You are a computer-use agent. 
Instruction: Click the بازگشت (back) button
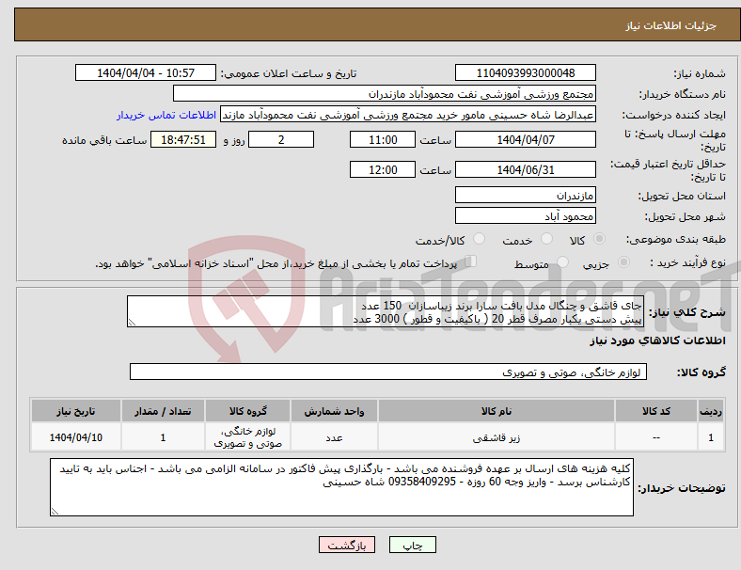pos(347,545)
